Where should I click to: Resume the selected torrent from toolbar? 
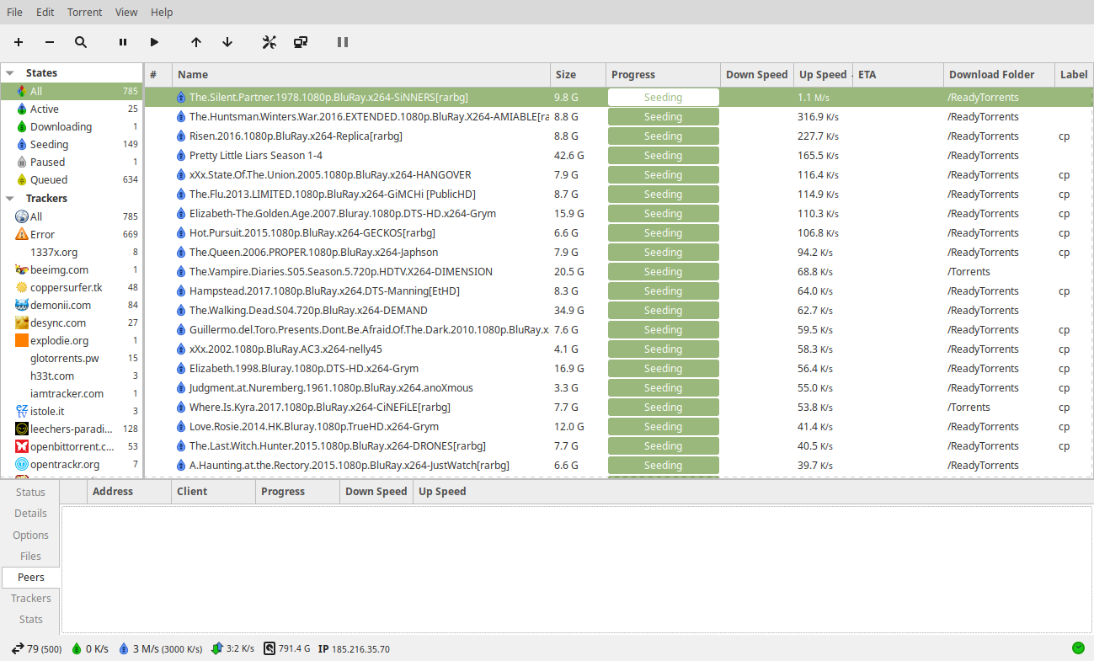pyautogui.click(x=154, y=42)
